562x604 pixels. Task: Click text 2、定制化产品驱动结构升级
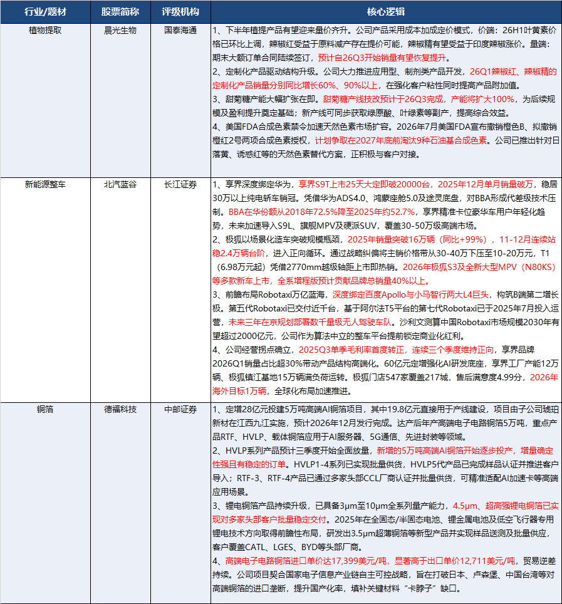click(265, 71)
